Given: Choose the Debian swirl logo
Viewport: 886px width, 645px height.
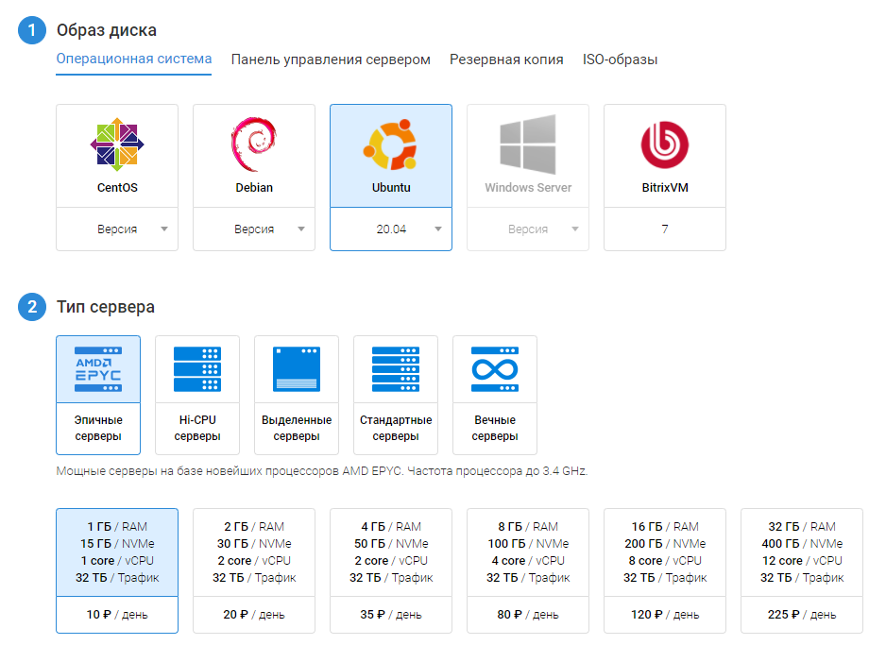Looking at the screenshot, I should tap(254, 144).
